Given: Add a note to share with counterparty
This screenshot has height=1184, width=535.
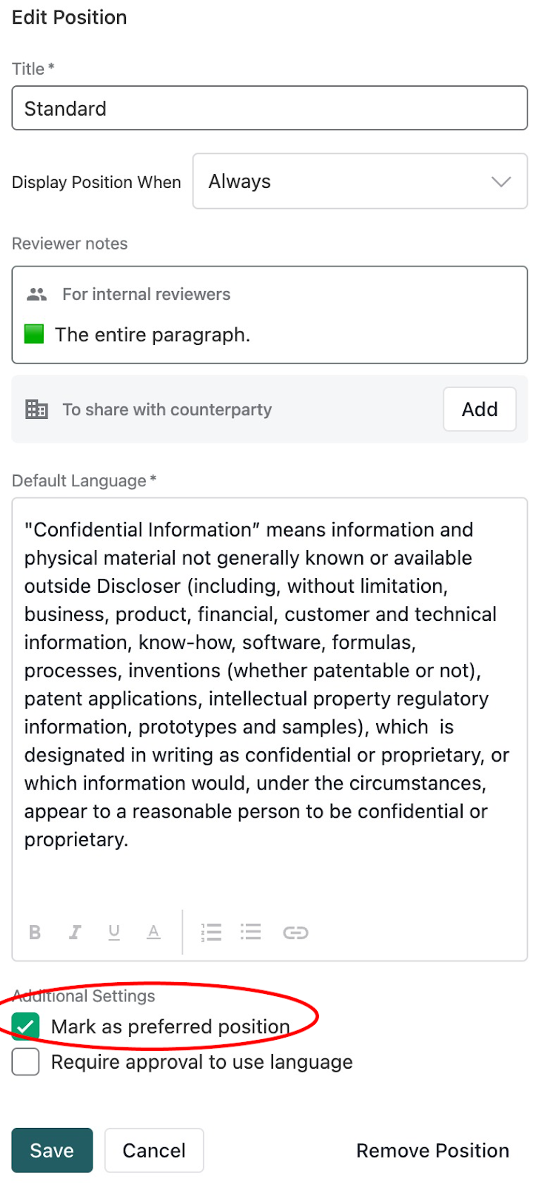Looking at the screenshot, I should tap(479, 409).
